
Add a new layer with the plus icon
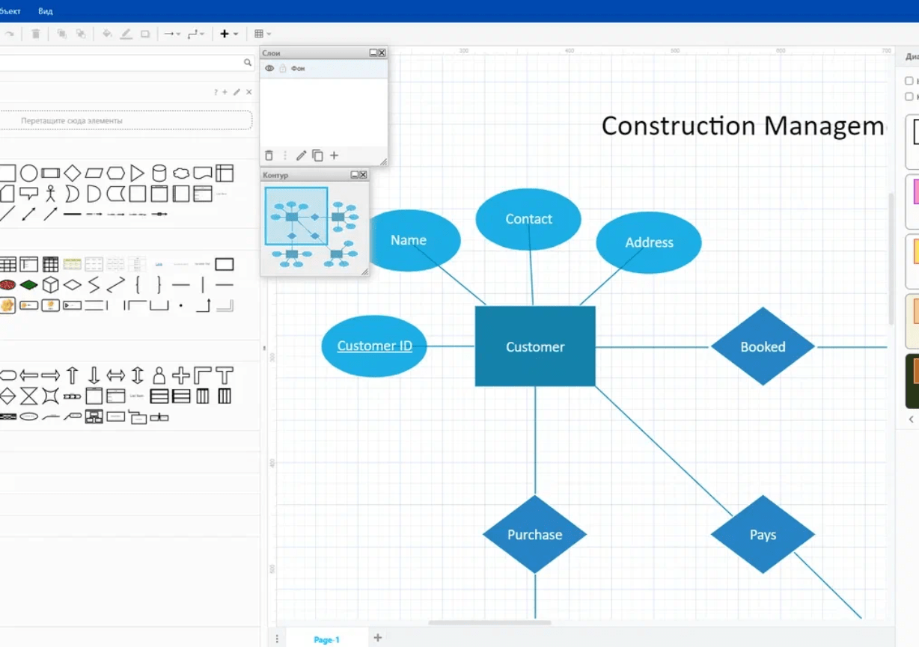click(335, 156)
